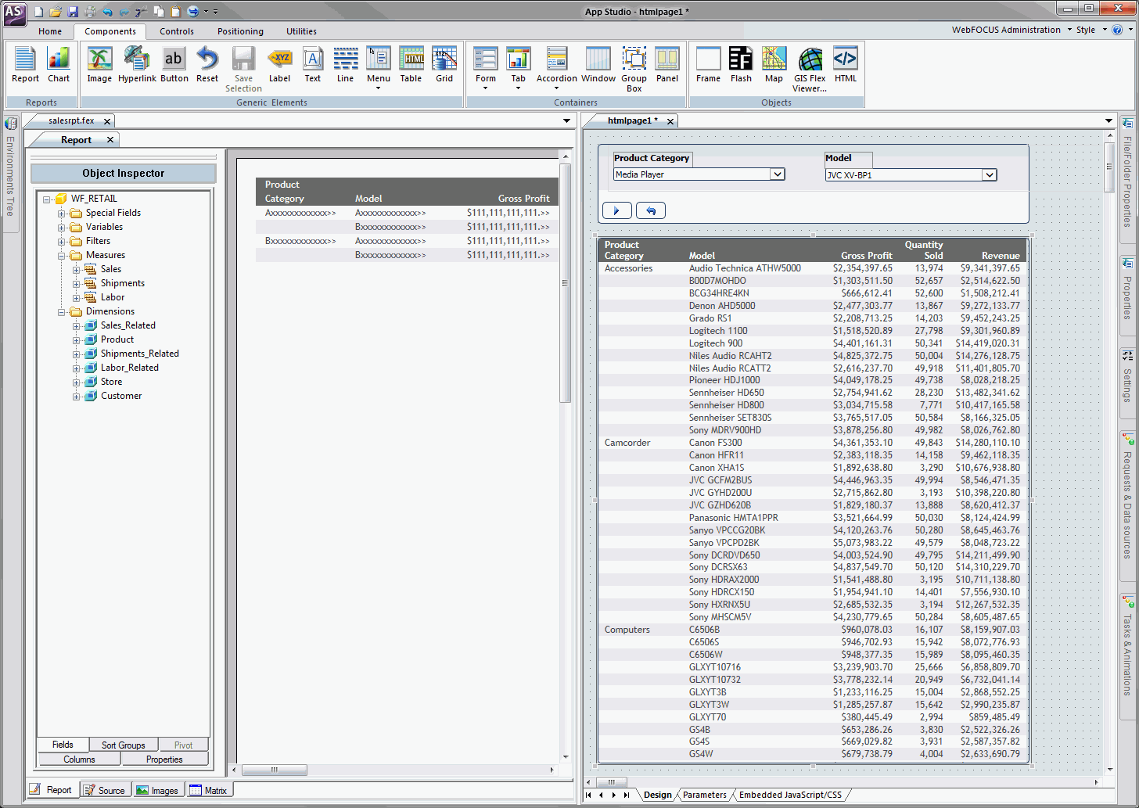Close the salesrpt.fex document tab
This screenshot has height=808, width=1139.
[107, 121]
